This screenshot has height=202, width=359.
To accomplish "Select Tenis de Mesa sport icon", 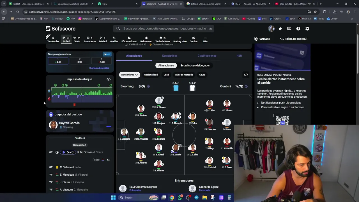I will point(163,40).
